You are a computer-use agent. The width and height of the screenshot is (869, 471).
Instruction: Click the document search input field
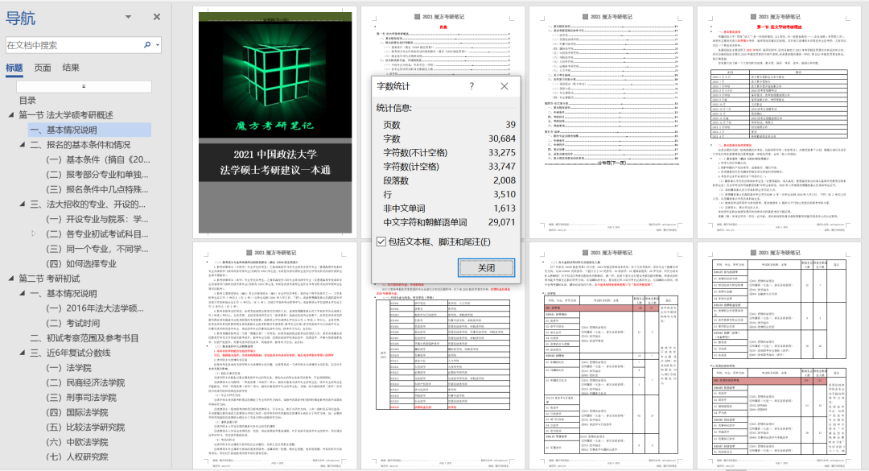(73, 45)
